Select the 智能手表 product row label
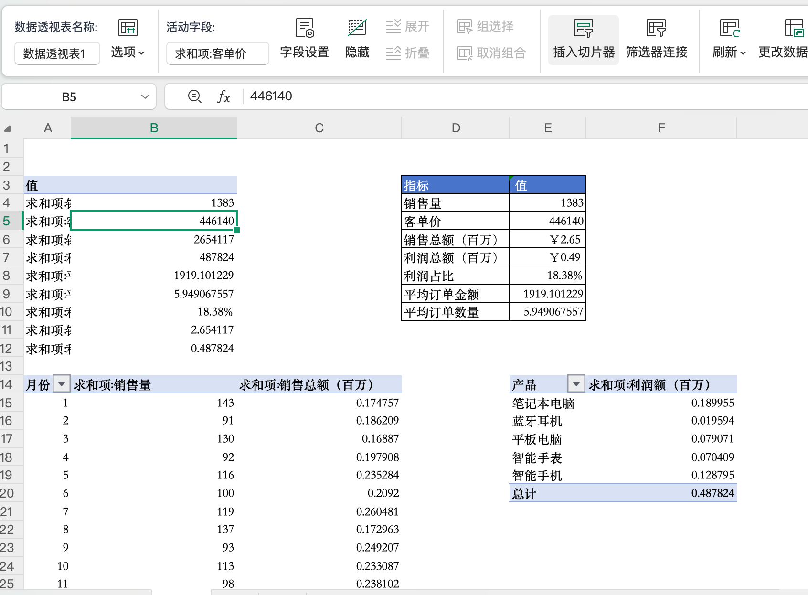Viewport: 808px width, 595px height. (x=548, y=457)
